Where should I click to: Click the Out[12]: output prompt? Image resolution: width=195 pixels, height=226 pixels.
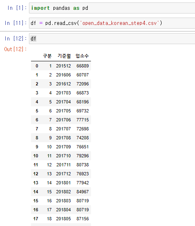[x=16, y=49]
